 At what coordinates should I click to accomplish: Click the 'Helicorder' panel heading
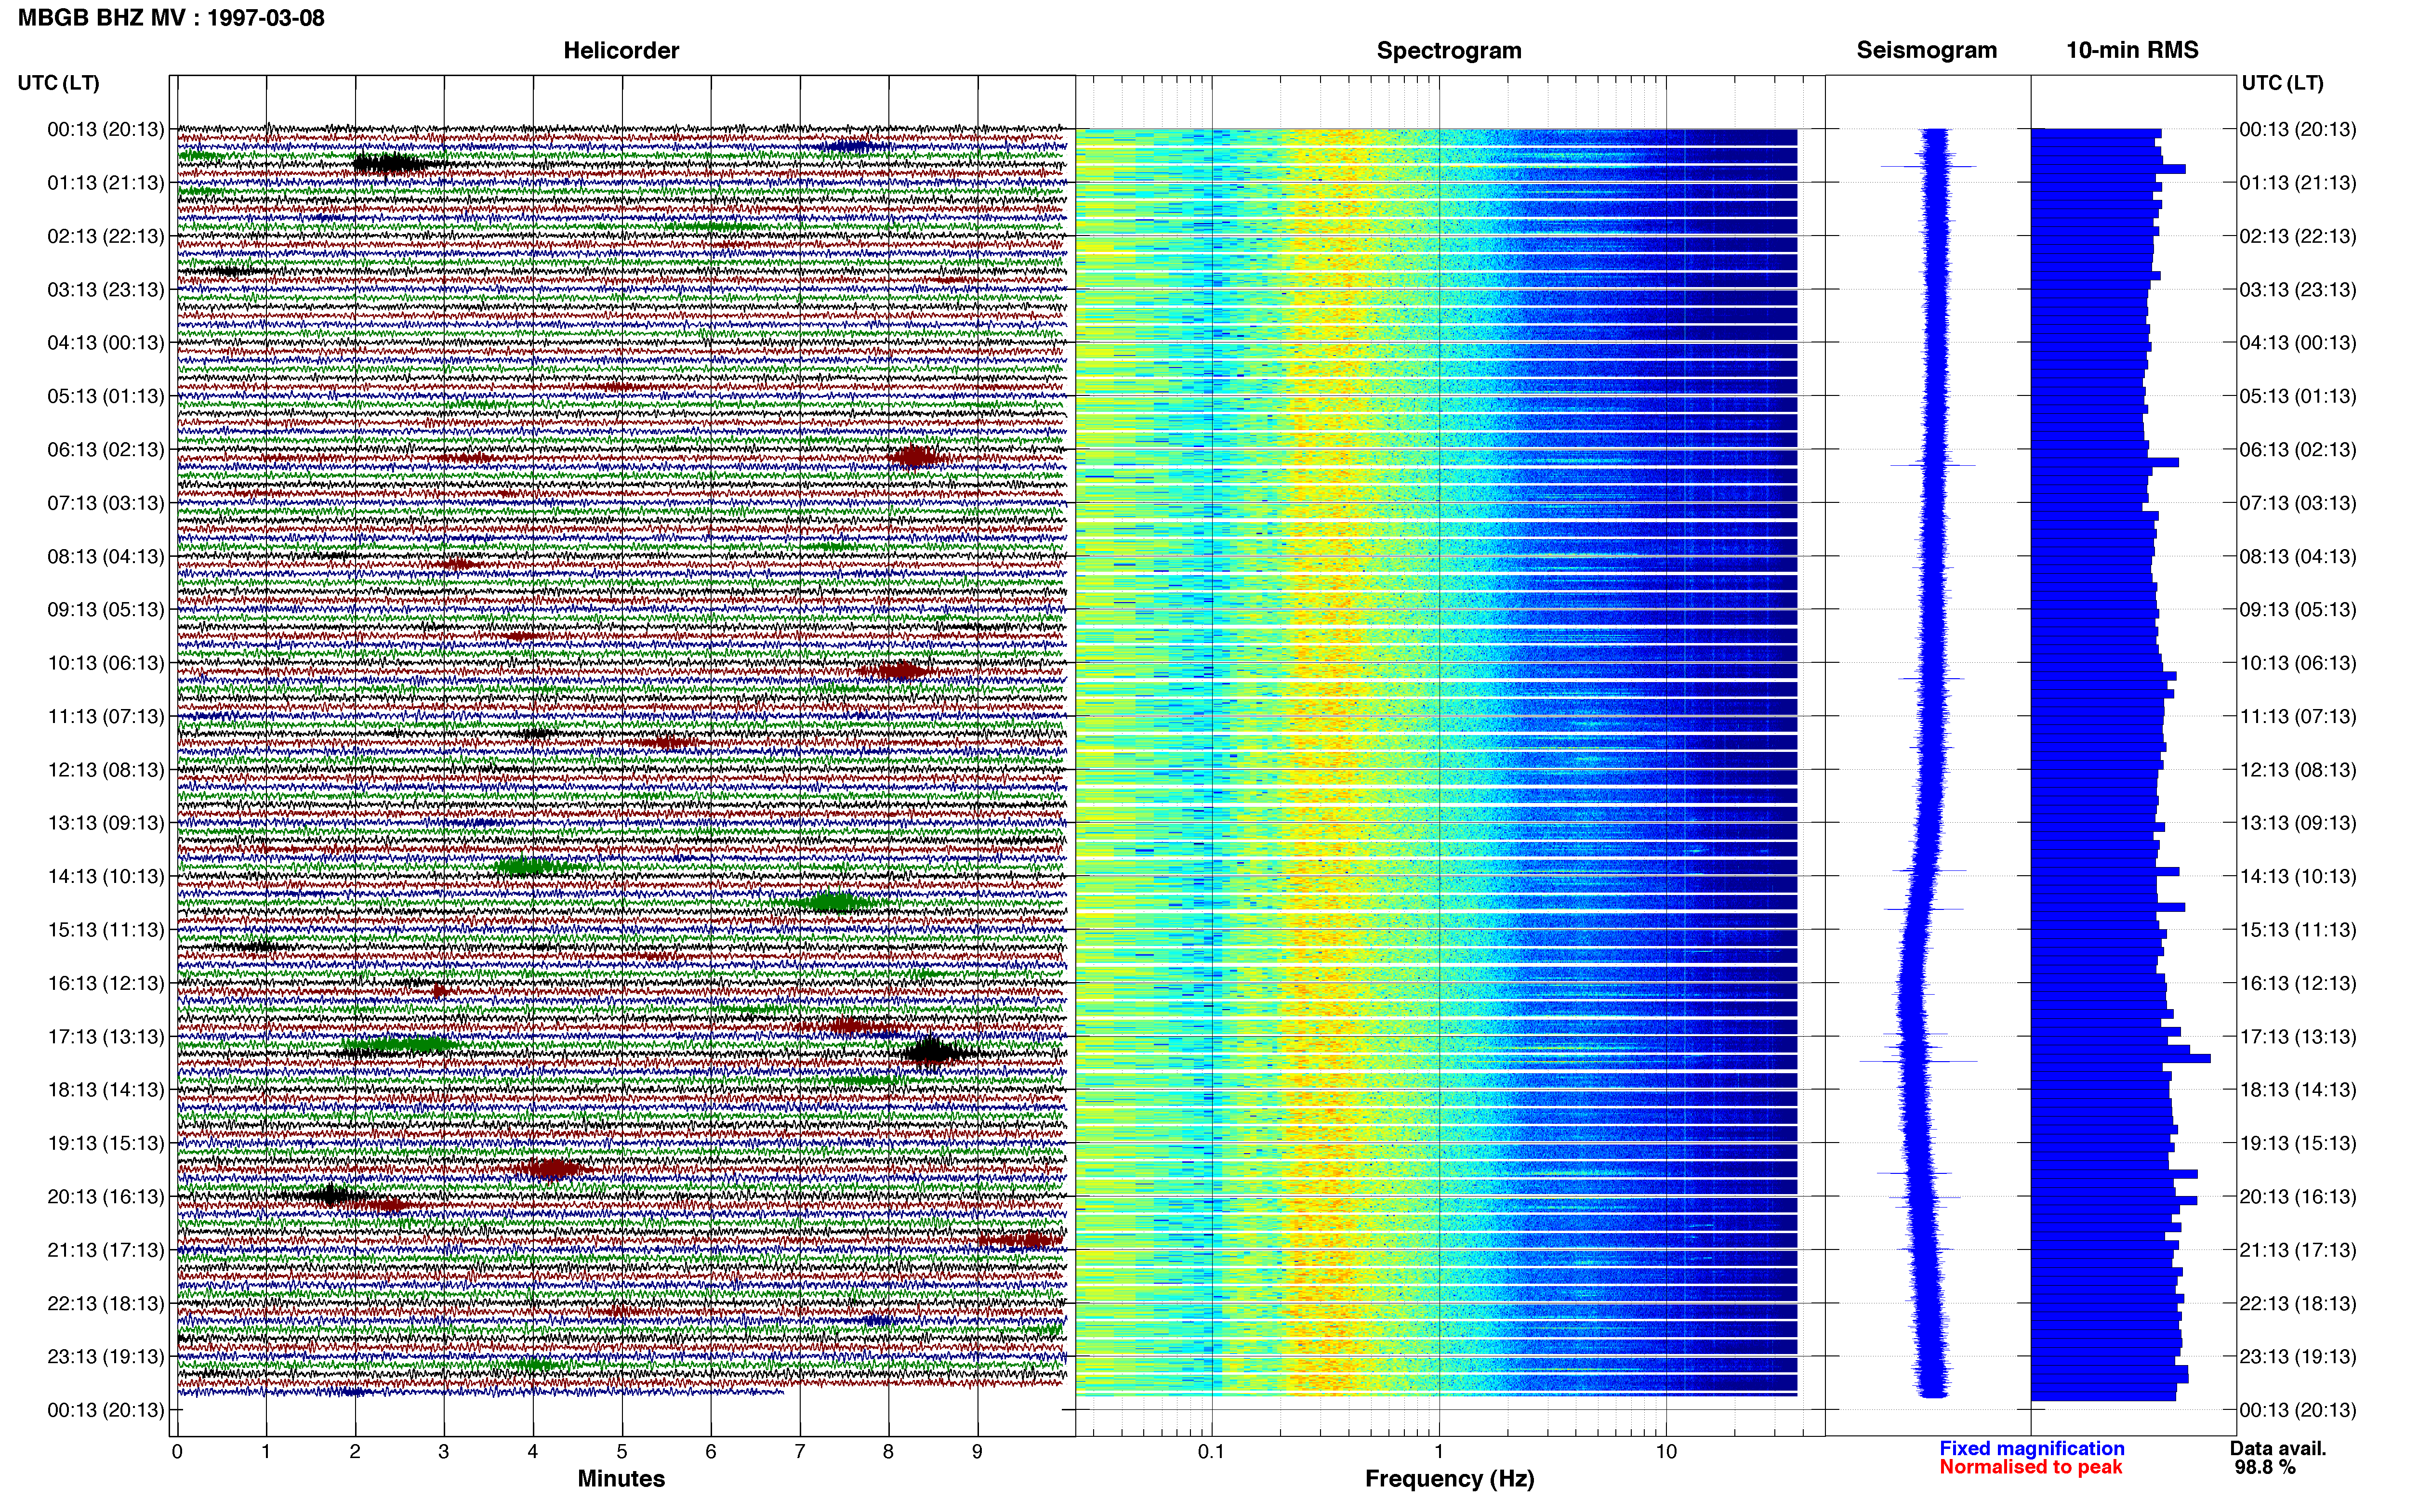click(621, 51)
